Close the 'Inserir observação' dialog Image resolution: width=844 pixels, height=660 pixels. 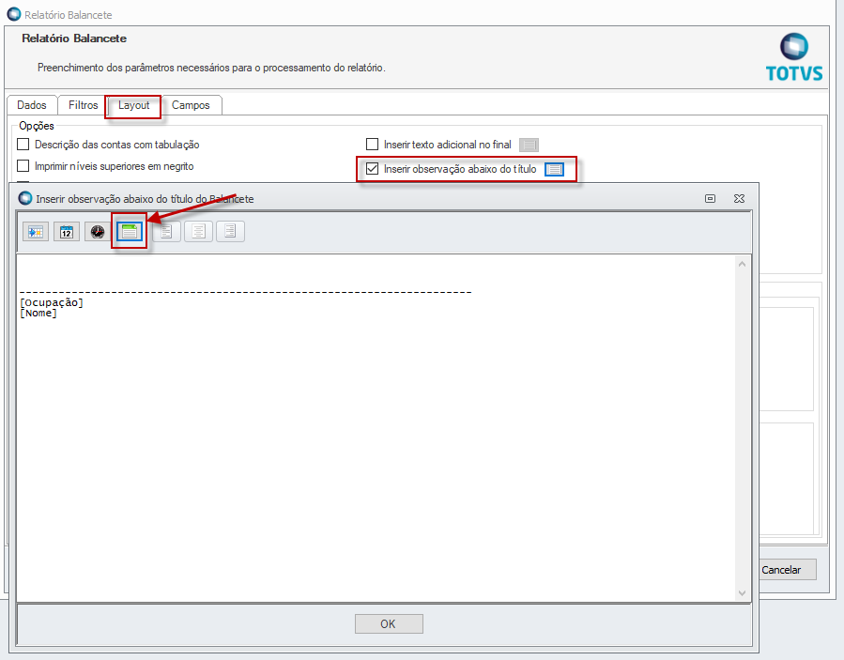739,199
